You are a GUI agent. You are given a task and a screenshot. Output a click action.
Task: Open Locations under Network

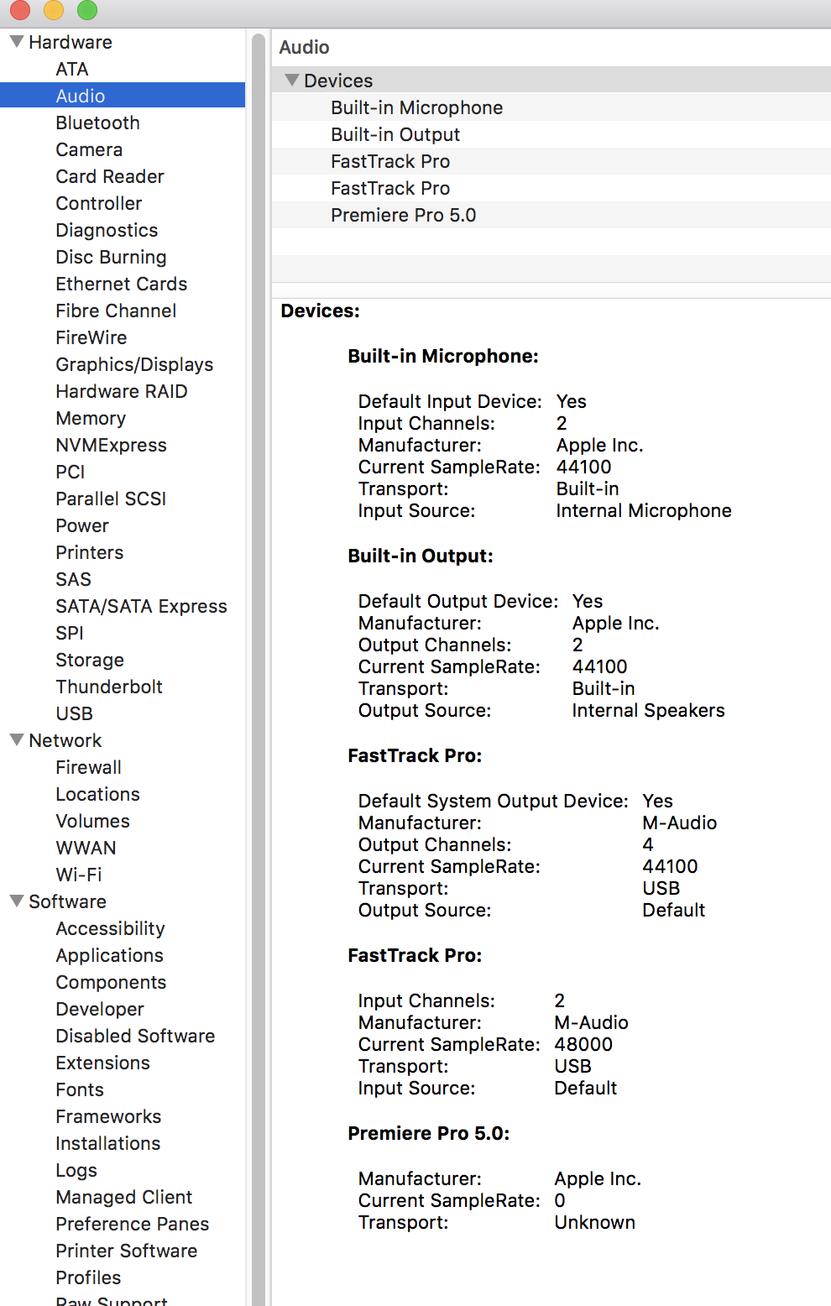click(97, 794)
